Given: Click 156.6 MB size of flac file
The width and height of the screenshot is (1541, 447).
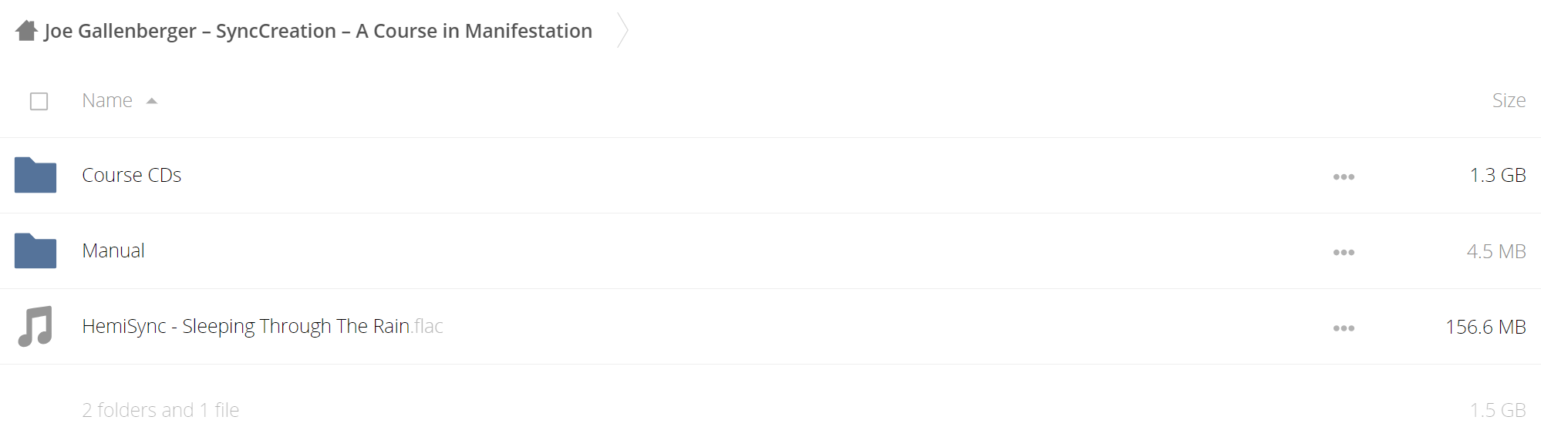Looking at the screenshot, I should pyautogui.click(x=1486, y=327).
